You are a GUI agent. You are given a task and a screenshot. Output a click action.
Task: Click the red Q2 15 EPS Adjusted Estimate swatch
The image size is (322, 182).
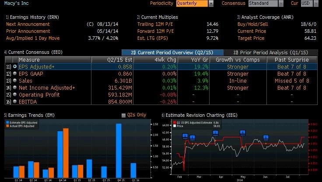(175, 122)
